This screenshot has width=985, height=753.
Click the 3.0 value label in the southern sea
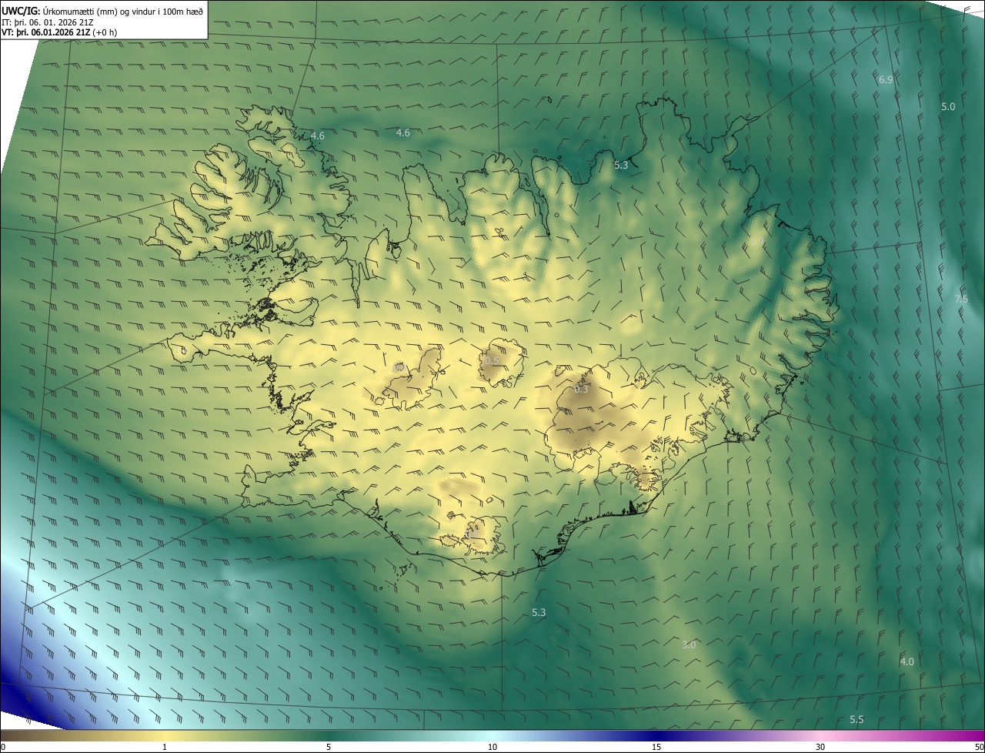click(x=689, y=645)
